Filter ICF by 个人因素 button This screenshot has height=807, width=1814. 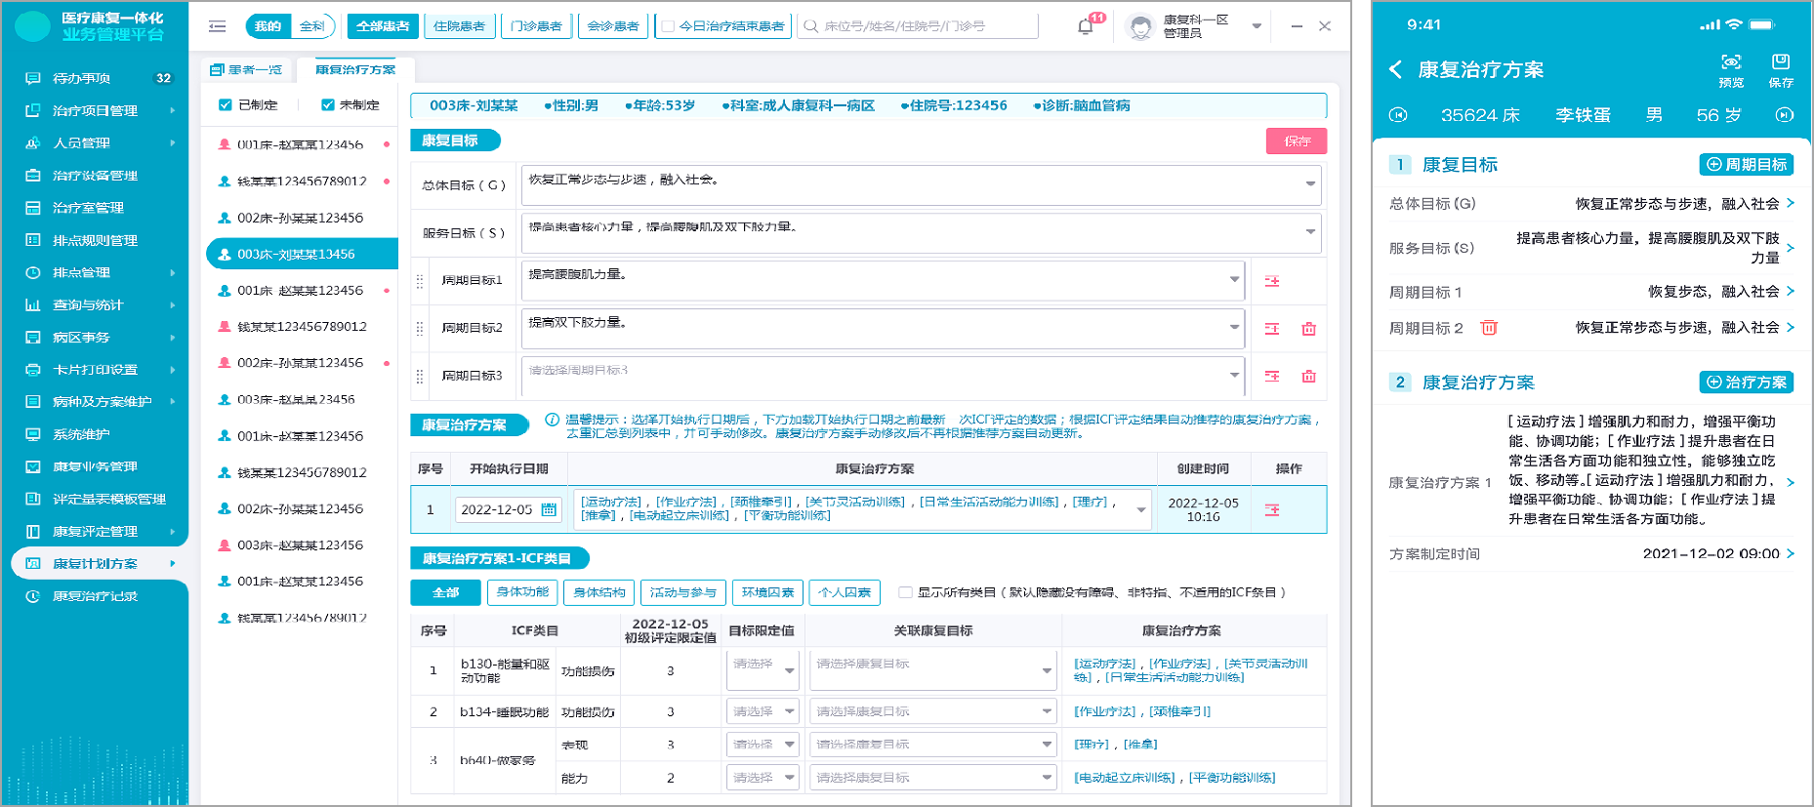pyautogui.click(x=845, y=592)
